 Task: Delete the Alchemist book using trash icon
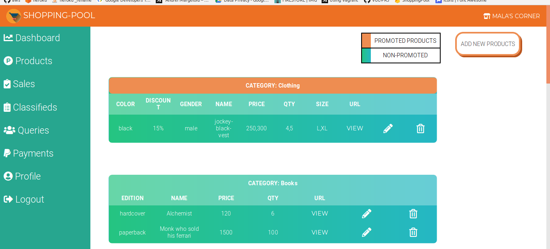click(x=413, y=214)
